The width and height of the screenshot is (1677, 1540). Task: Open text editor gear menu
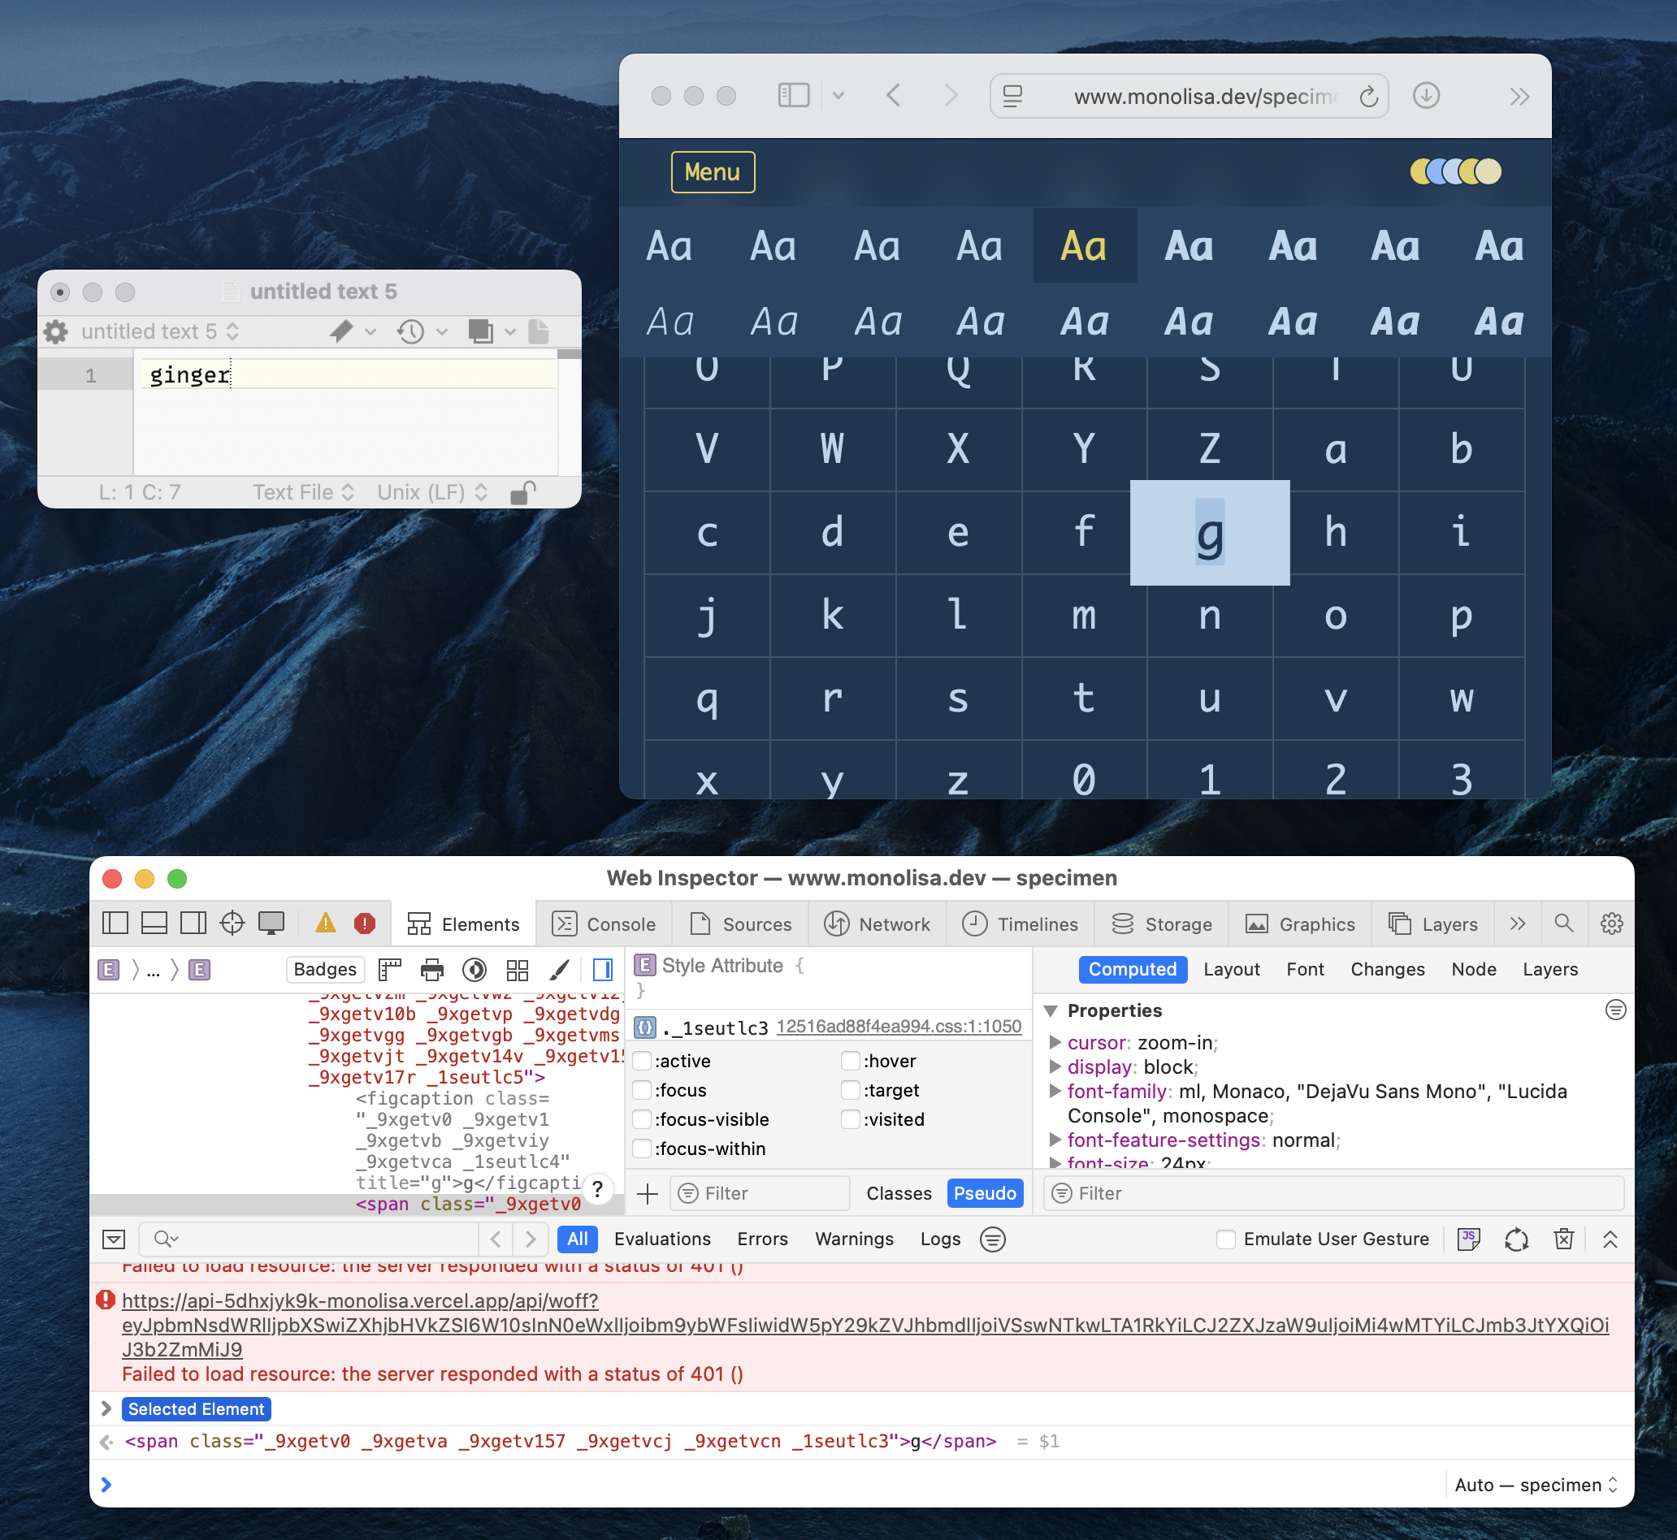pos(55,331)
